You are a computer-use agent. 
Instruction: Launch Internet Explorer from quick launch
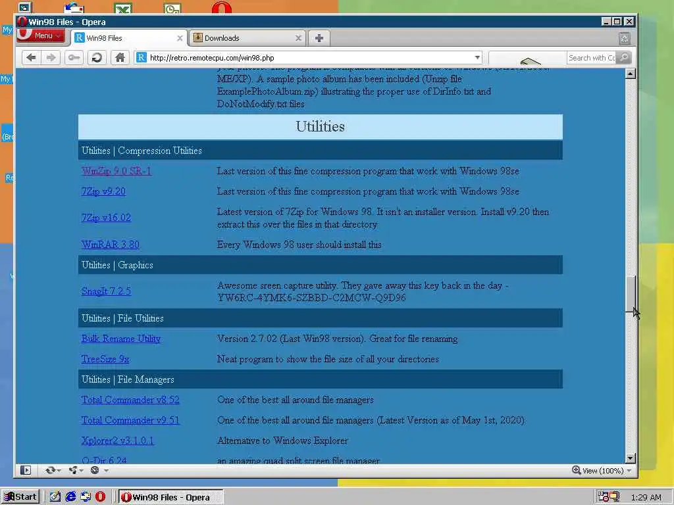(x=70, y=497)
